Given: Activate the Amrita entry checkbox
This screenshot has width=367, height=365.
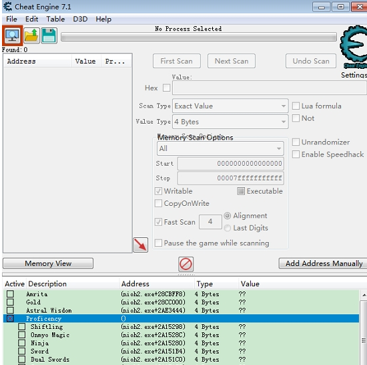Looking at the screenshot, I should (10, 293).
